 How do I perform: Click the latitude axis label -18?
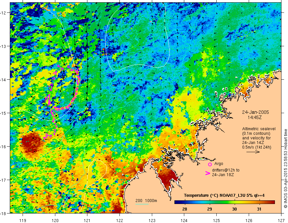point(3,213)
